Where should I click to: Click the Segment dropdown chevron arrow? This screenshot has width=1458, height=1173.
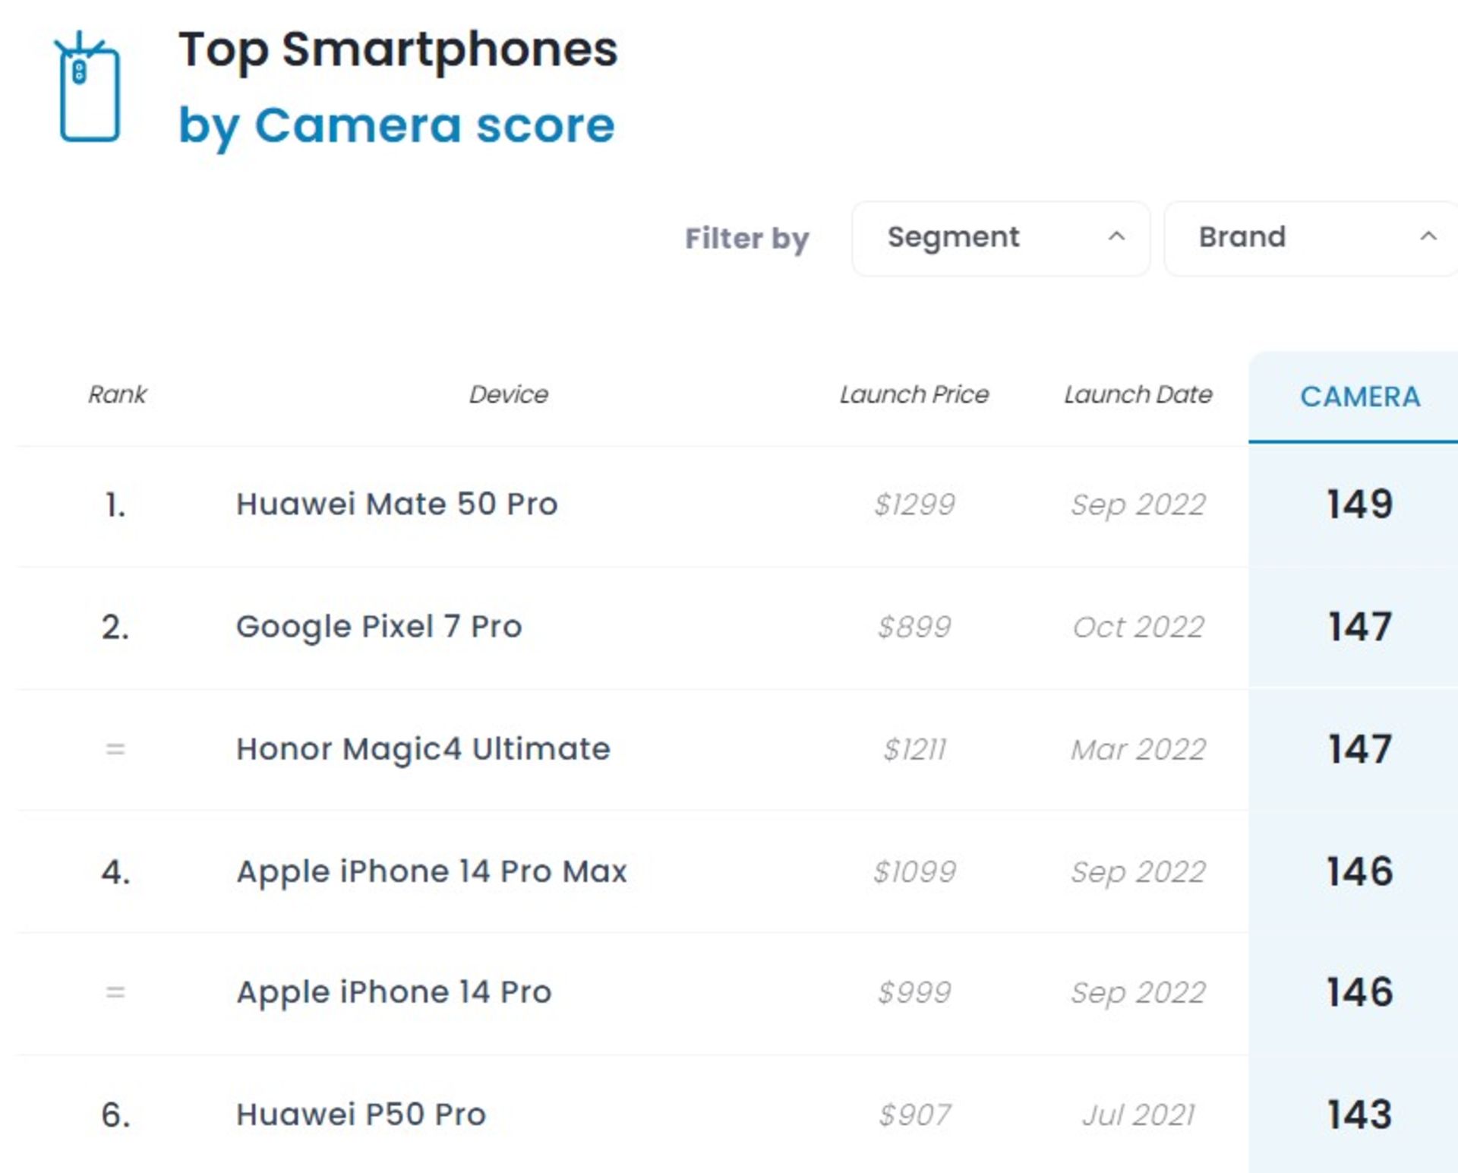point(1116,236)
